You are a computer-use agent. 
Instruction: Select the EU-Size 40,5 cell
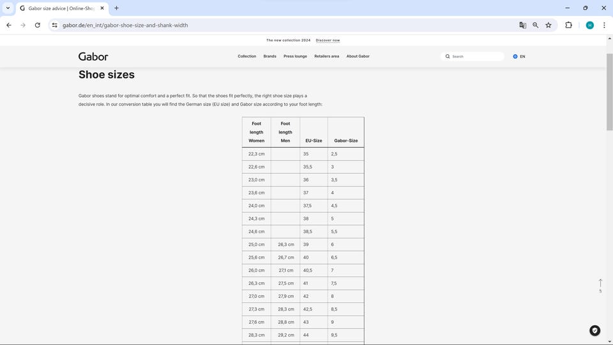(314, 270)
